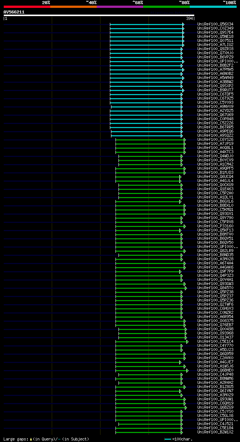
Task: Open hit UniRef100_C0Z349
Action: (x=215, y=28)
